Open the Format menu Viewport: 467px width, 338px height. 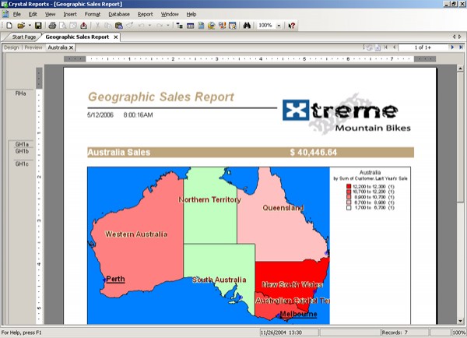click(x=93, y=14)
